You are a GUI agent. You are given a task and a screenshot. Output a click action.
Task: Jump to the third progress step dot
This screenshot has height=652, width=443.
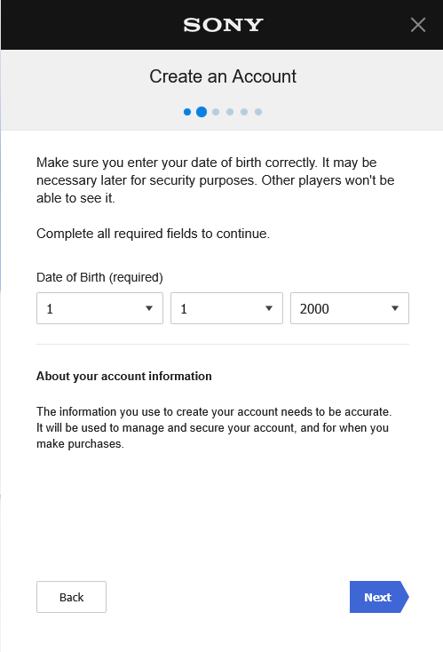[x=216, y=112]
